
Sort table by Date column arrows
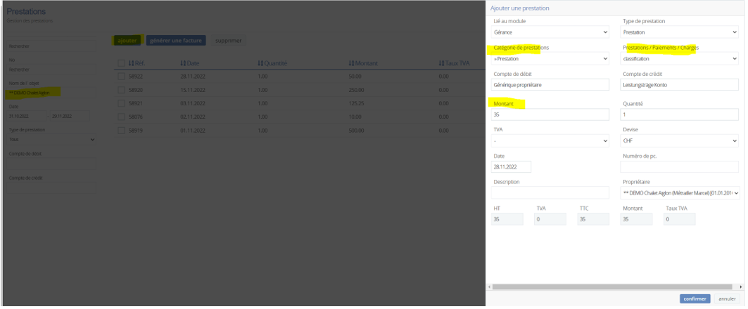point(184,64)
